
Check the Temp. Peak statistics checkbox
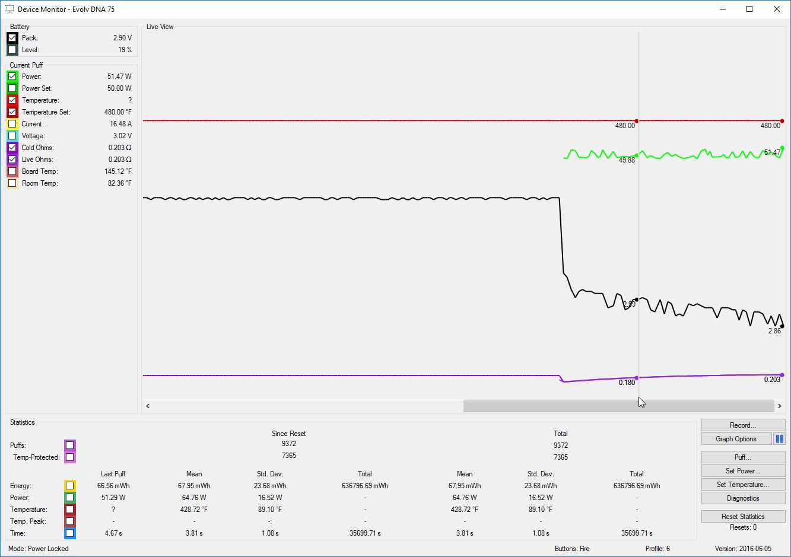click(x=70, y=521)
